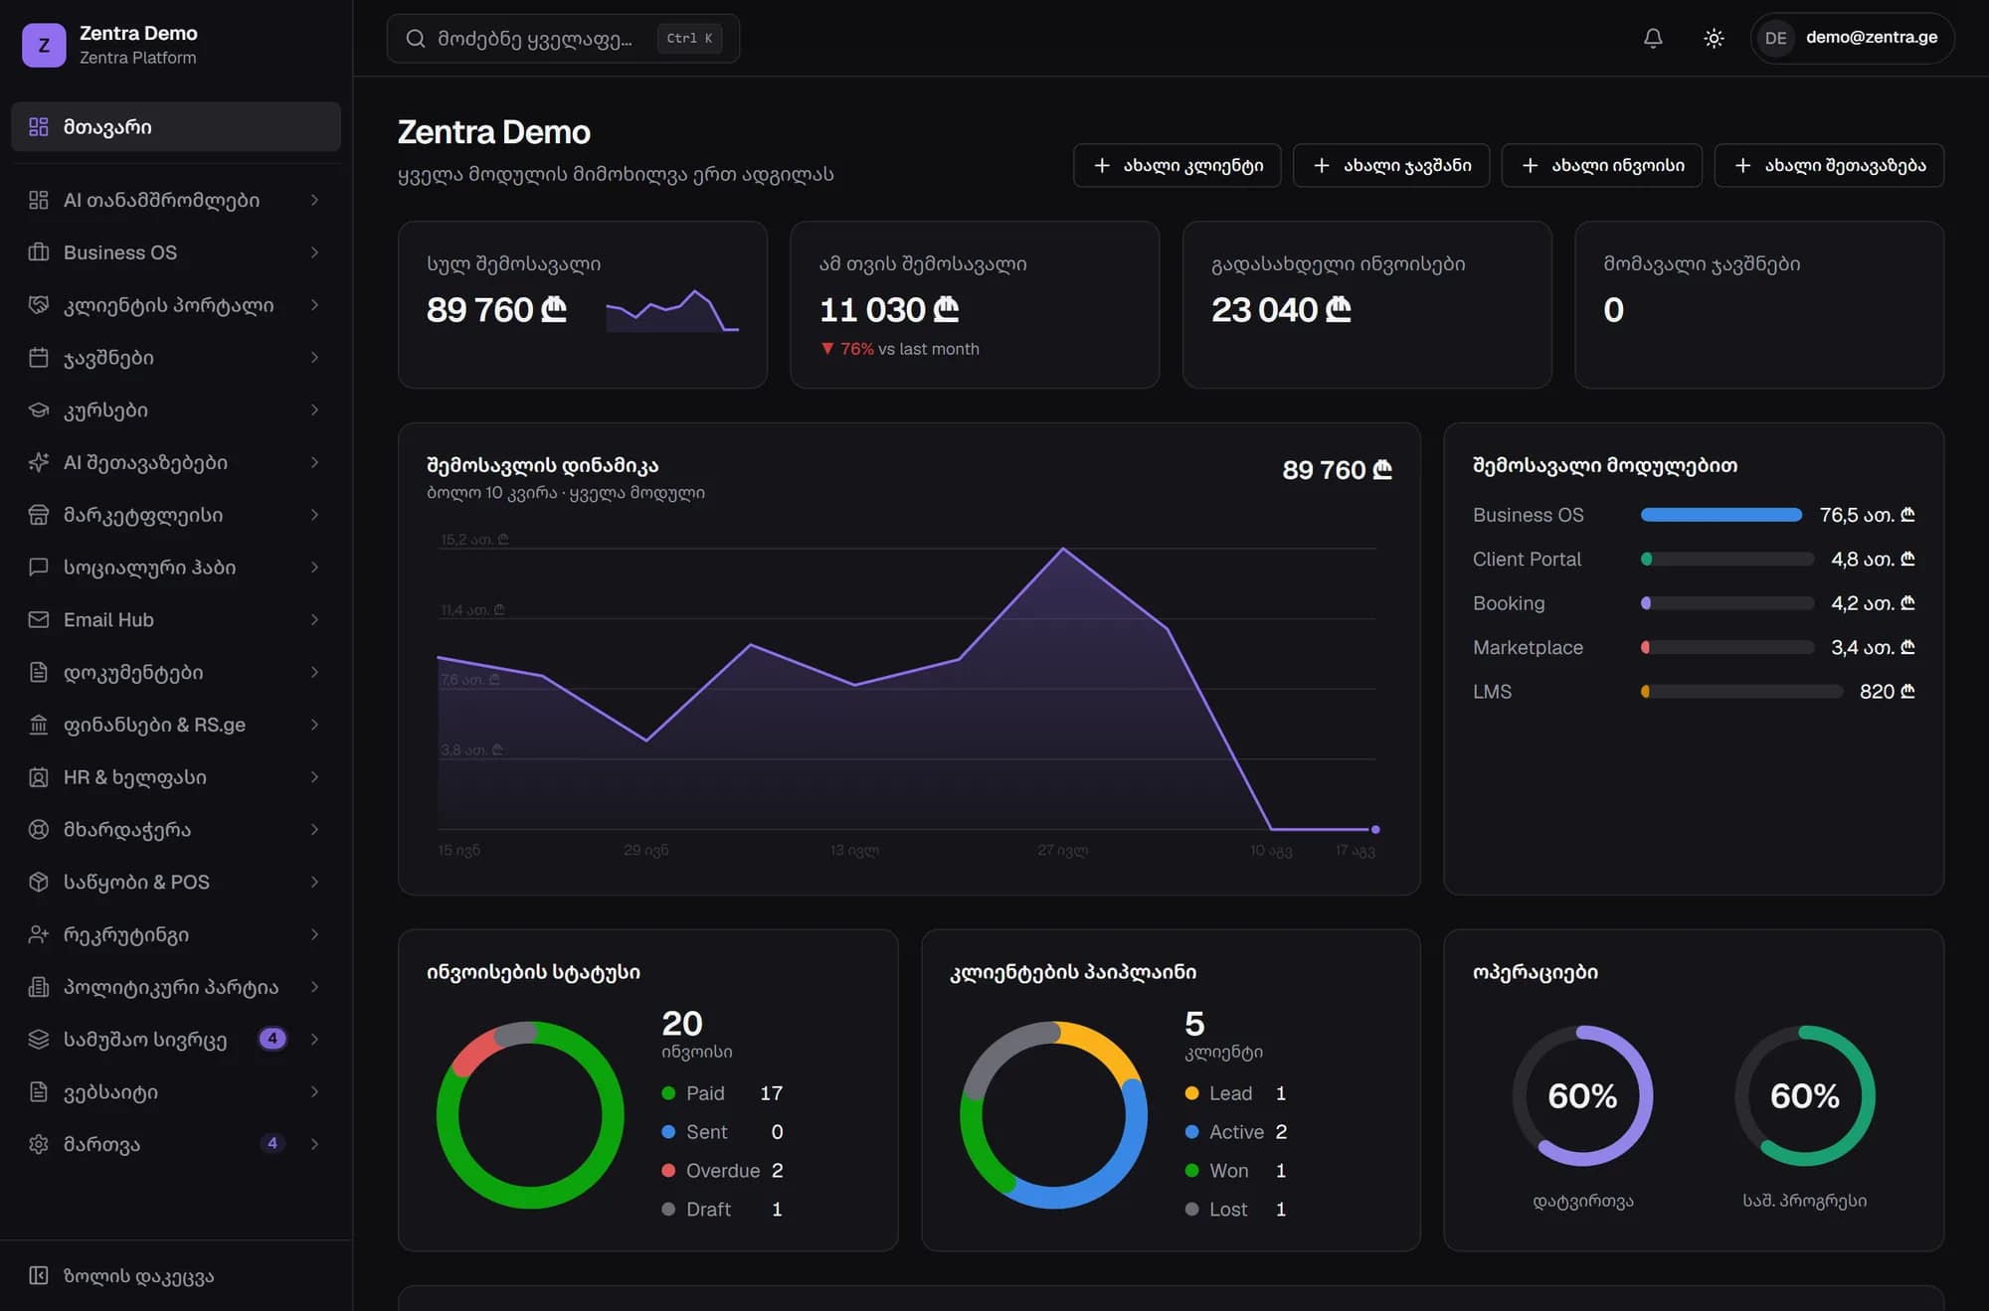Image resolution: width=1989 pixels, height=1311 pixels.
Task: Click the დატვირთვა 60% ring gauge
Action: click(x=1582, y=1095)
